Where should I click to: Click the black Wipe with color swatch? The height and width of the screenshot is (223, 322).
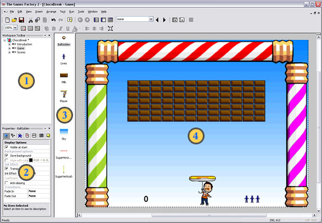(x=31, y=160)
